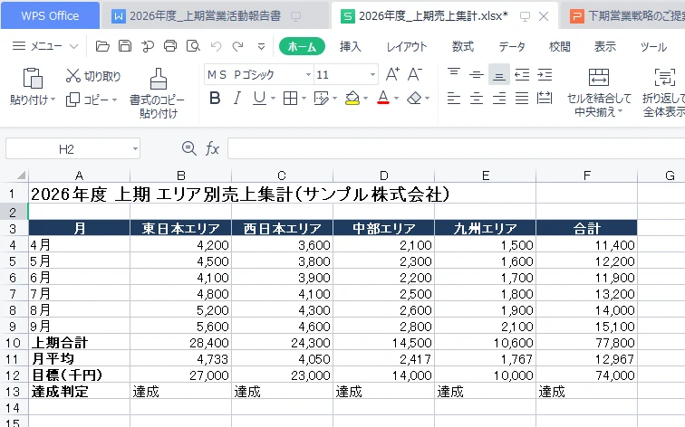
Task: Apply red font color A
Action: point(383,99)
